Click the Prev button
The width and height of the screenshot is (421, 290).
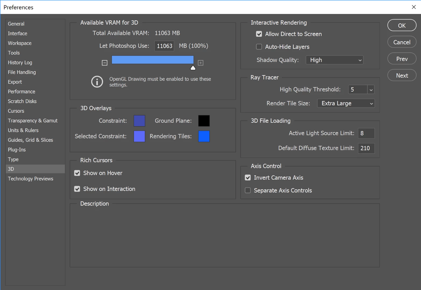click(x=402, y=59)
